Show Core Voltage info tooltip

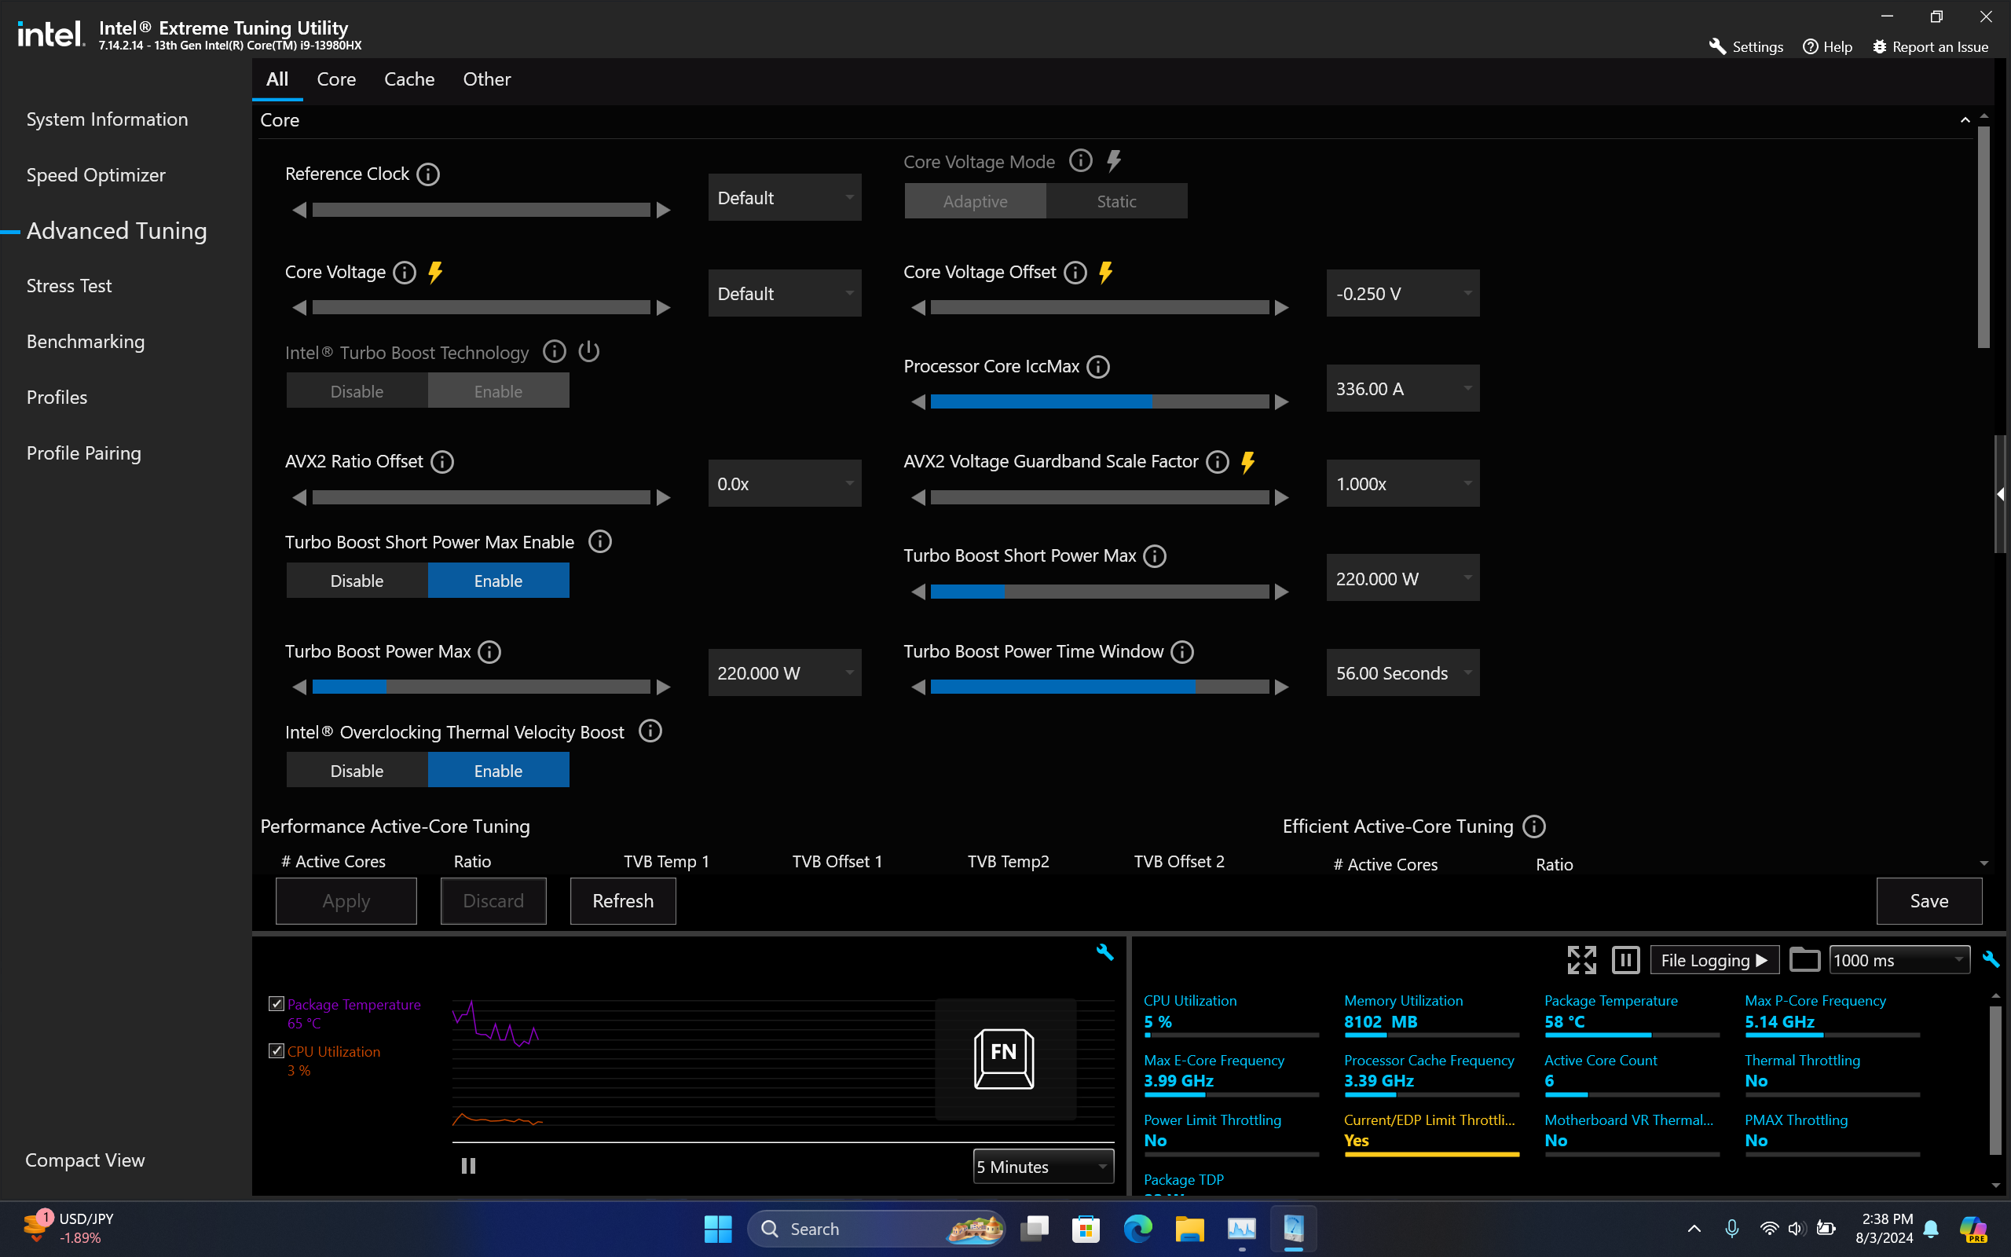[405, 272]
